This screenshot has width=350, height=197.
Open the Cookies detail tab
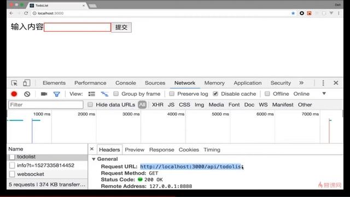point(189,149)
